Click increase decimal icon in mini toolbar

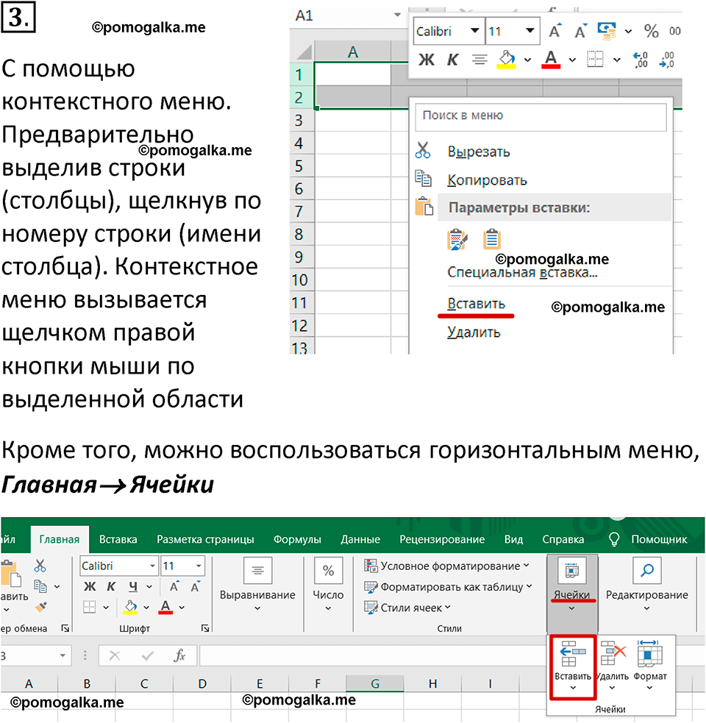(x=641, y=60)
